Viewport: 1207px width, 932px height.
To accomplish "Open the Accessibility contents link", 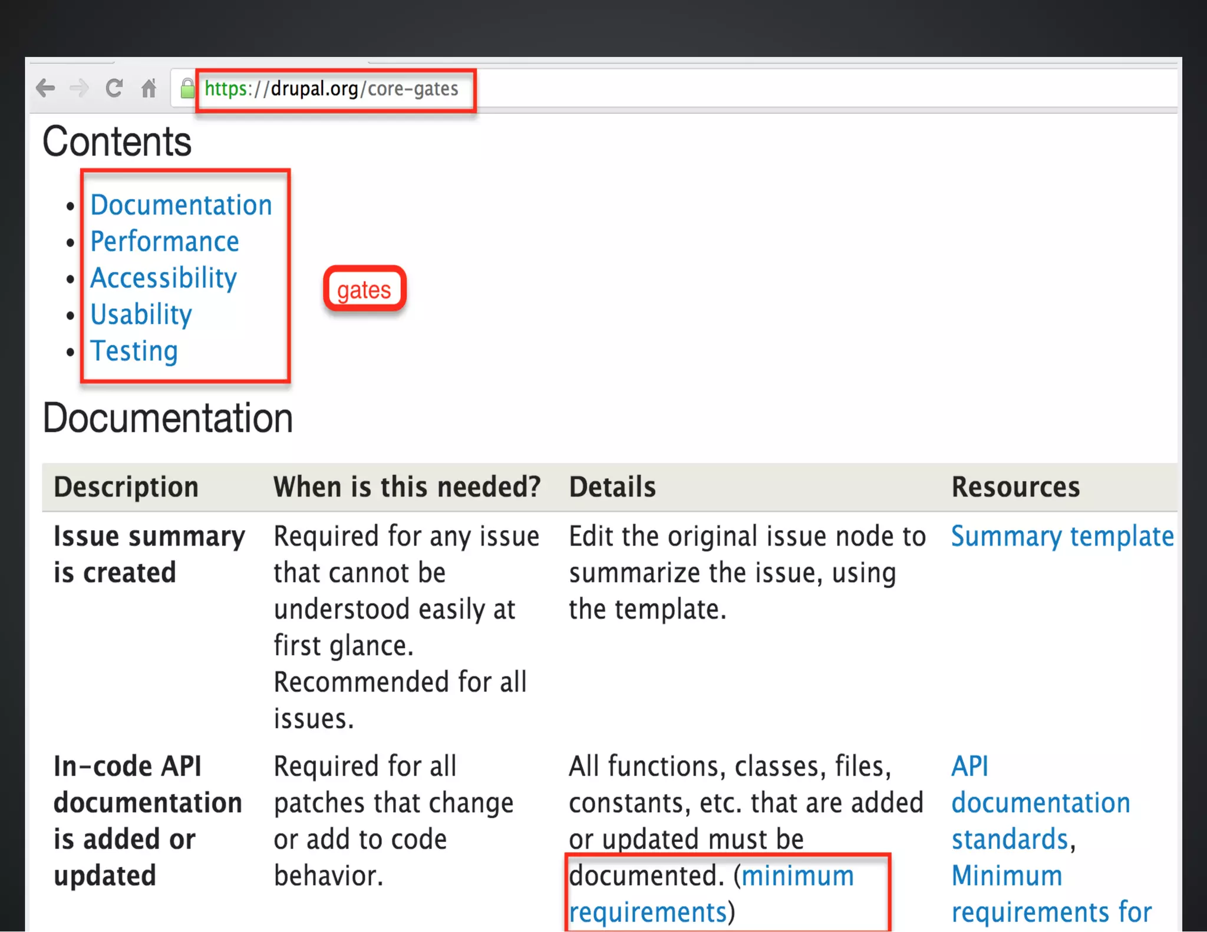I will pos(163,278).
